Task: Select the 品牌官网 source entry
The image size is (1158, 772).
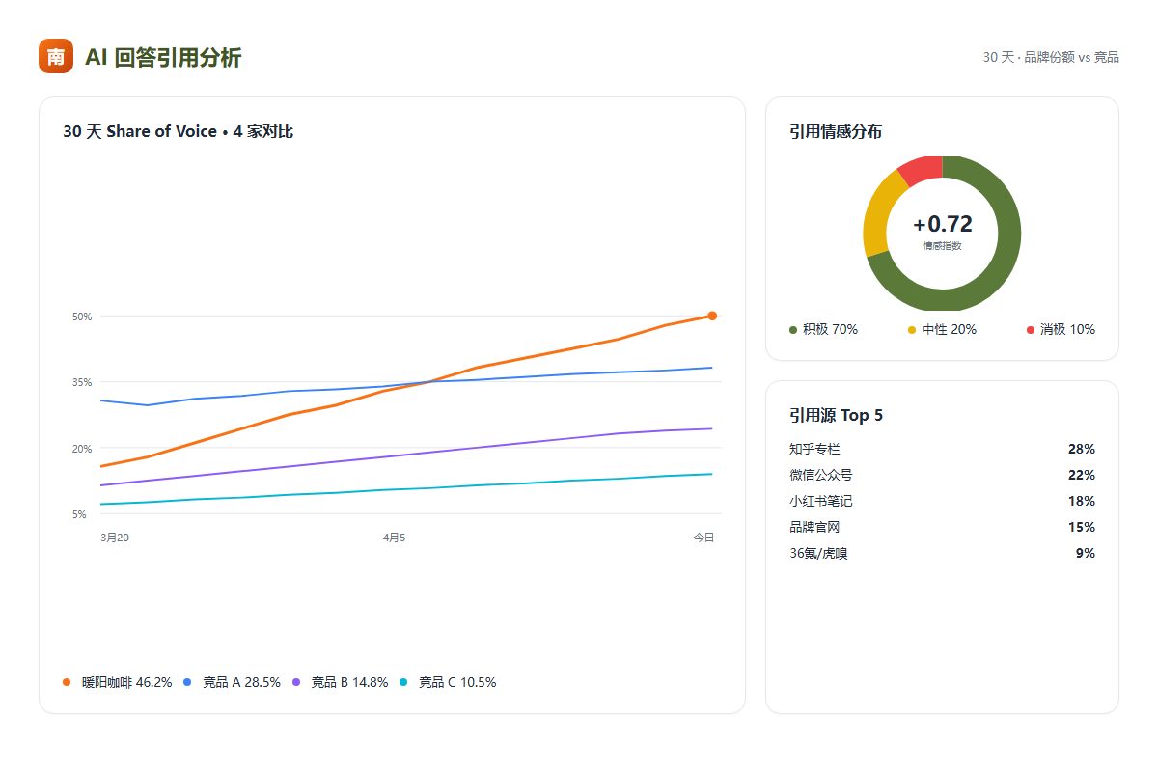Action: 942,527
